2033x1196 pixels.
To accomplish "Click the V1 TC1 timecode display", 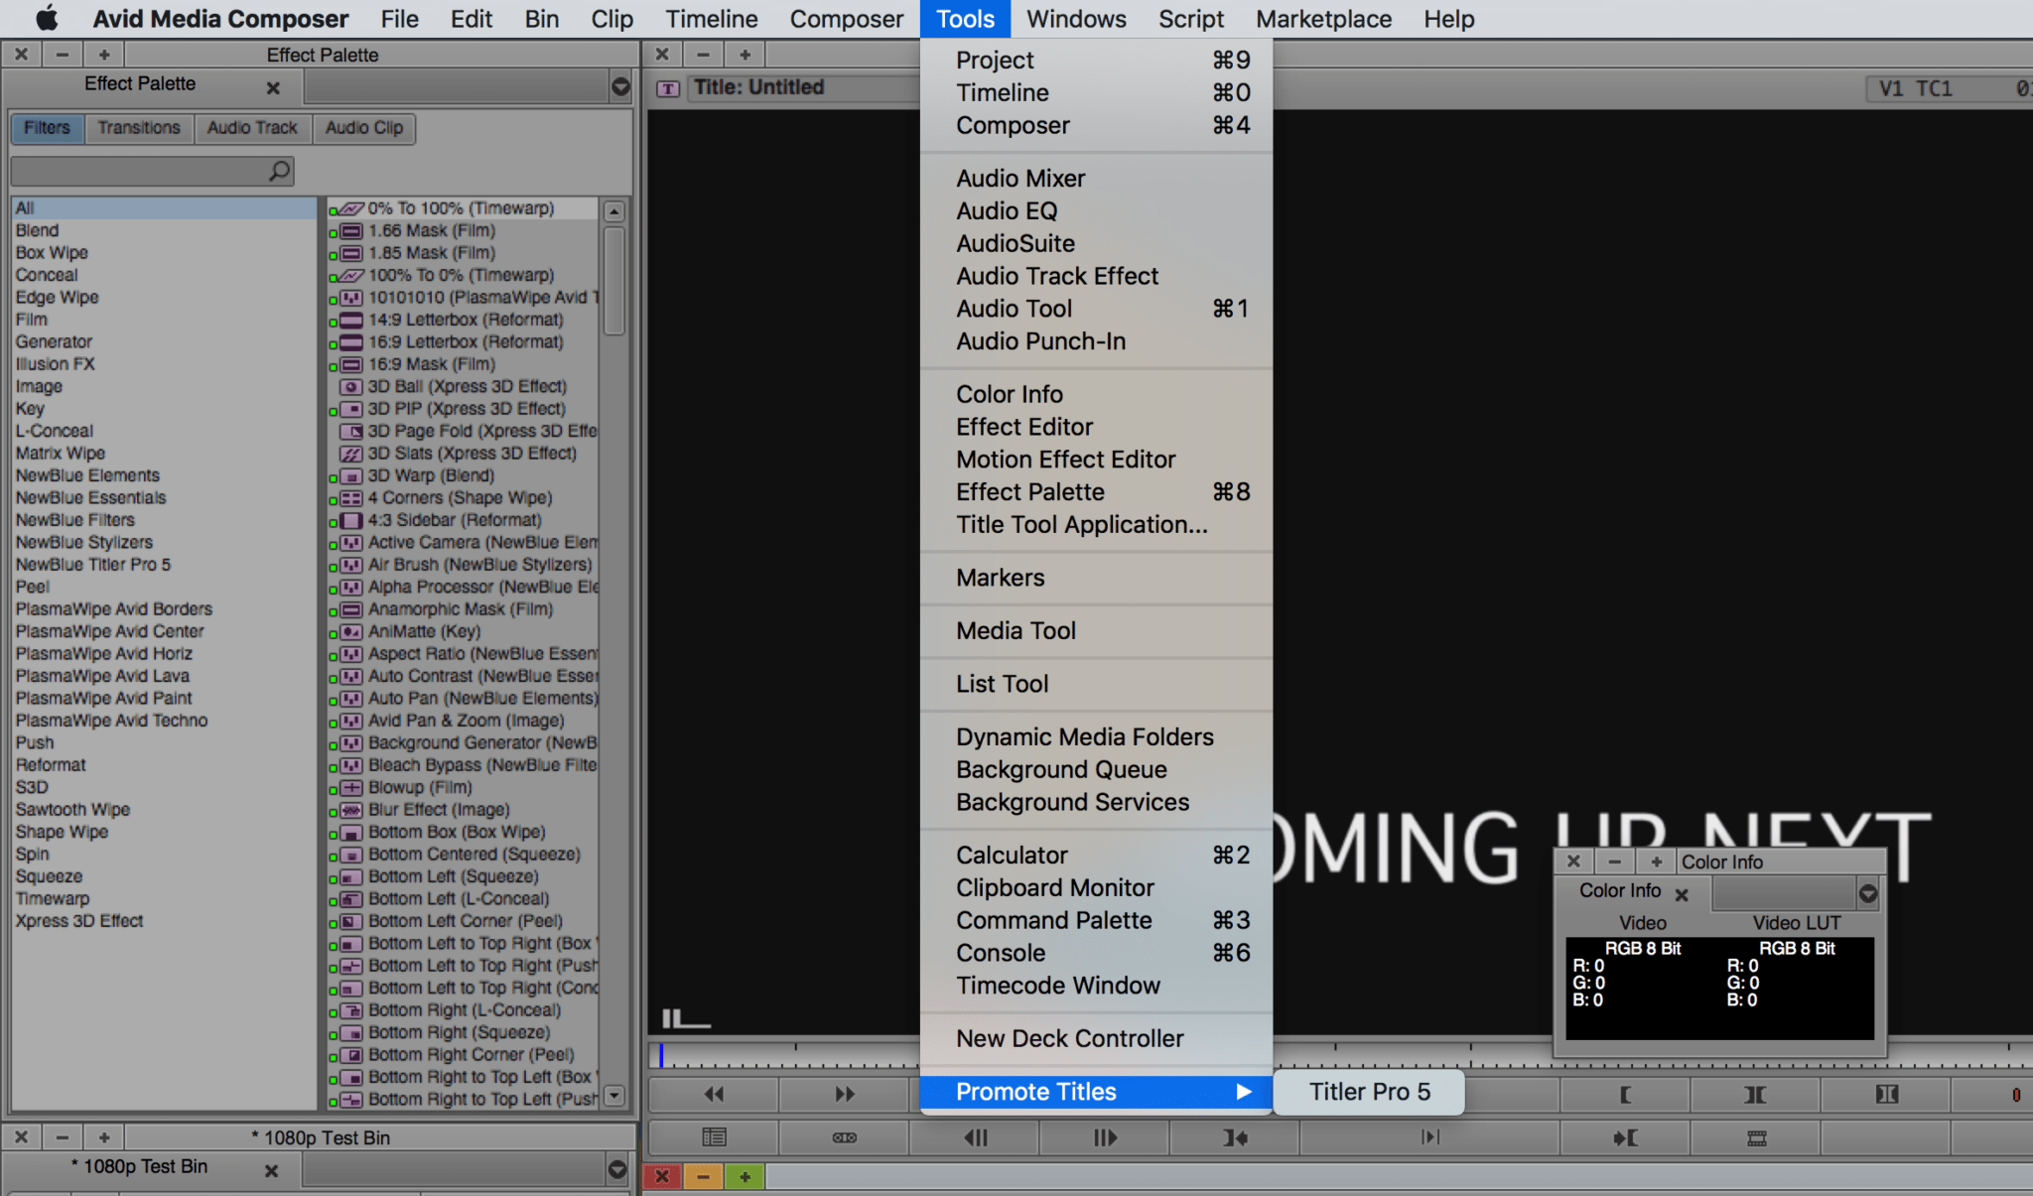I will [x=1950, y=89].
